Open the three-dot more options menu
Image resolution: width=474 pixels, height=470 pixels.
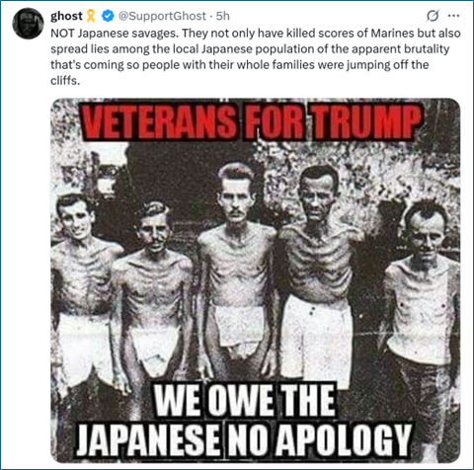[x=453, y=16]
